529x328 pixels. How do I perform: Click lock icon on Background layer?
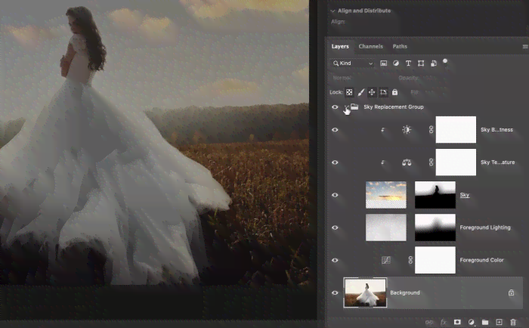point(511,292)
